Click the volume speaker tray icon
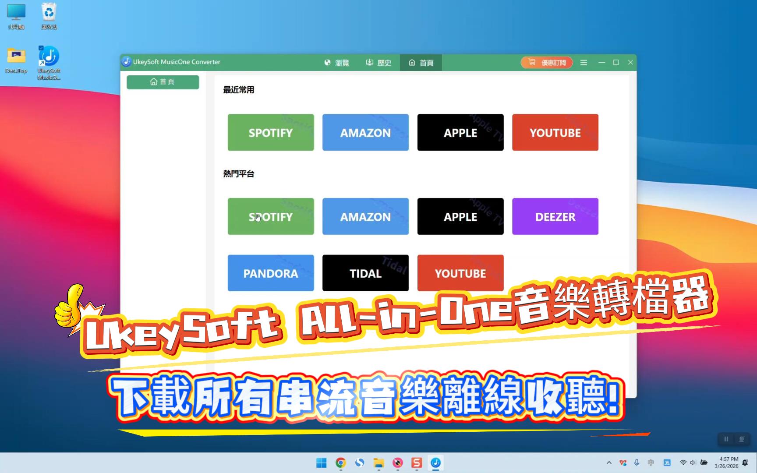This screenshot has width=757, height=473. tap(693, 463)
